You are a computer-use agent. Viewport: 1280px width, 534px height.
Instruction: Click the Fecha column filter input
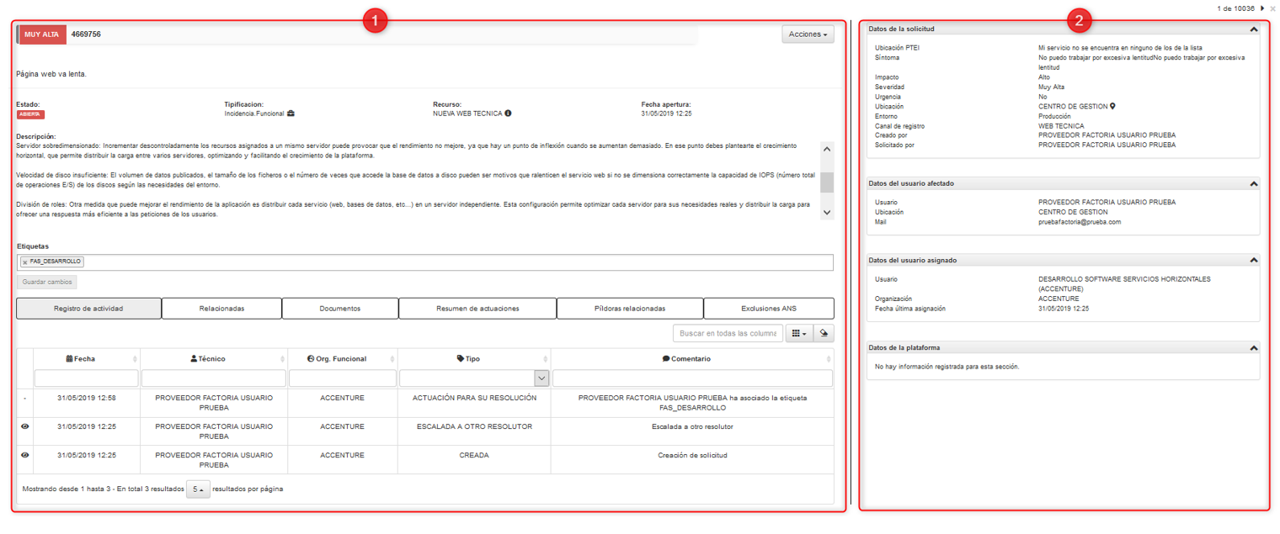(86, 378)
